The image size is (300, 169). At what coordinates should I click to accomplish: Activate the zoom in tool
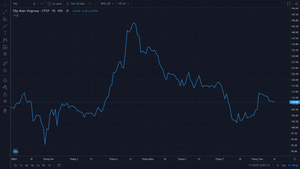click(5, 71)
